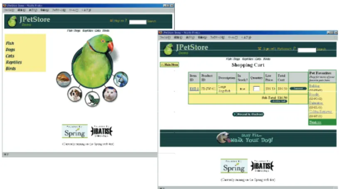
Task: Open Bulldog link in Pet Favorites
Action: [x=314, y=86]
